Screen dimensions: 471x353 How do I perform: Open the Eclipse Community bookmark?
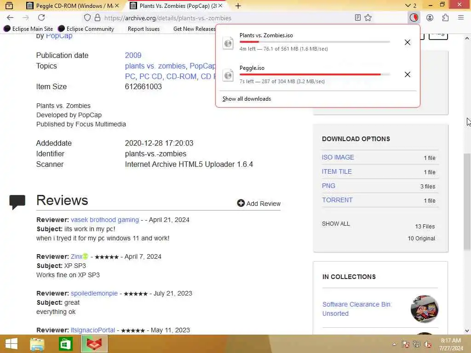86,29
